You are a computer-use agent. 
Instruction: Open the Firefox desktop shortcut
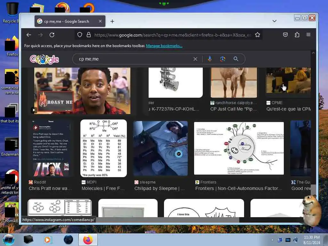11,46
